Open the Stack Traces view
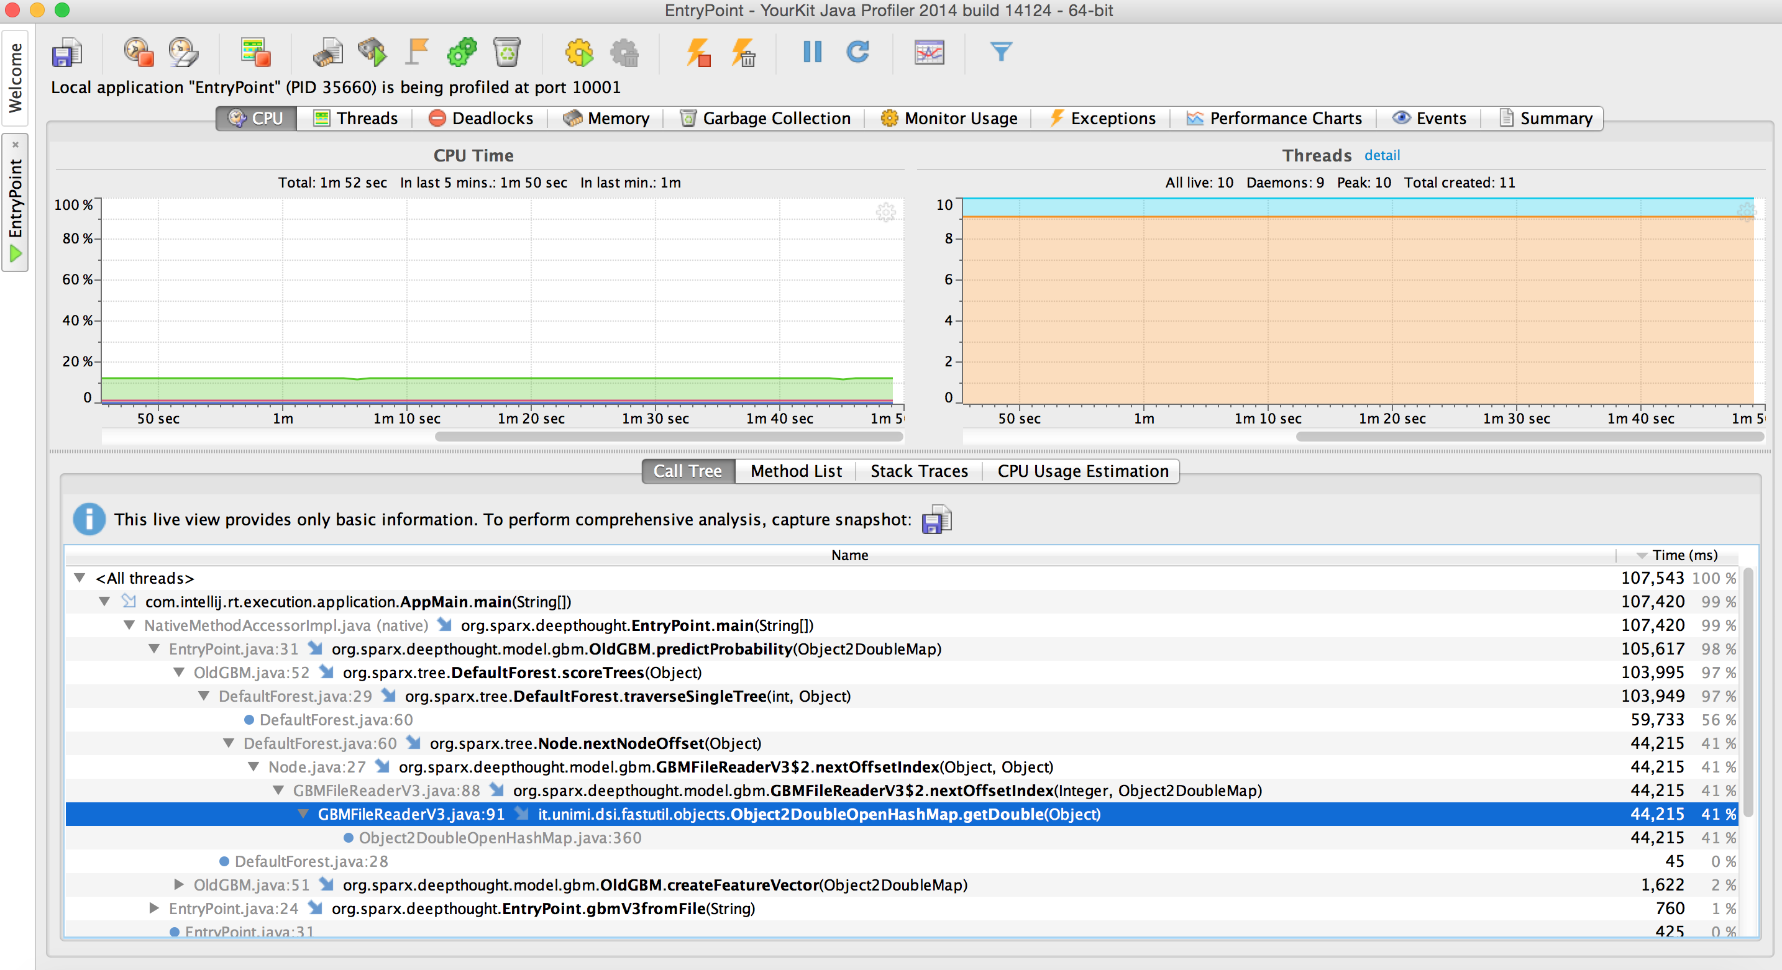 tap(919, 471)
